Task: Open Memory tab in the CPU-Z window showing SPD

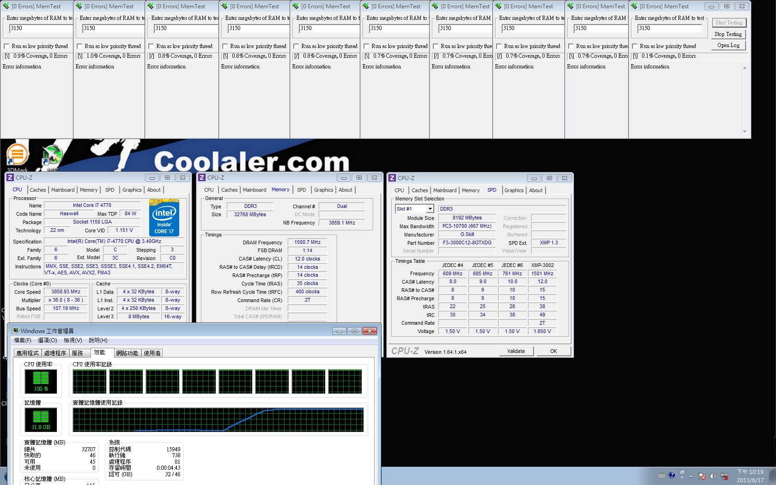Action: coord(471,190)
